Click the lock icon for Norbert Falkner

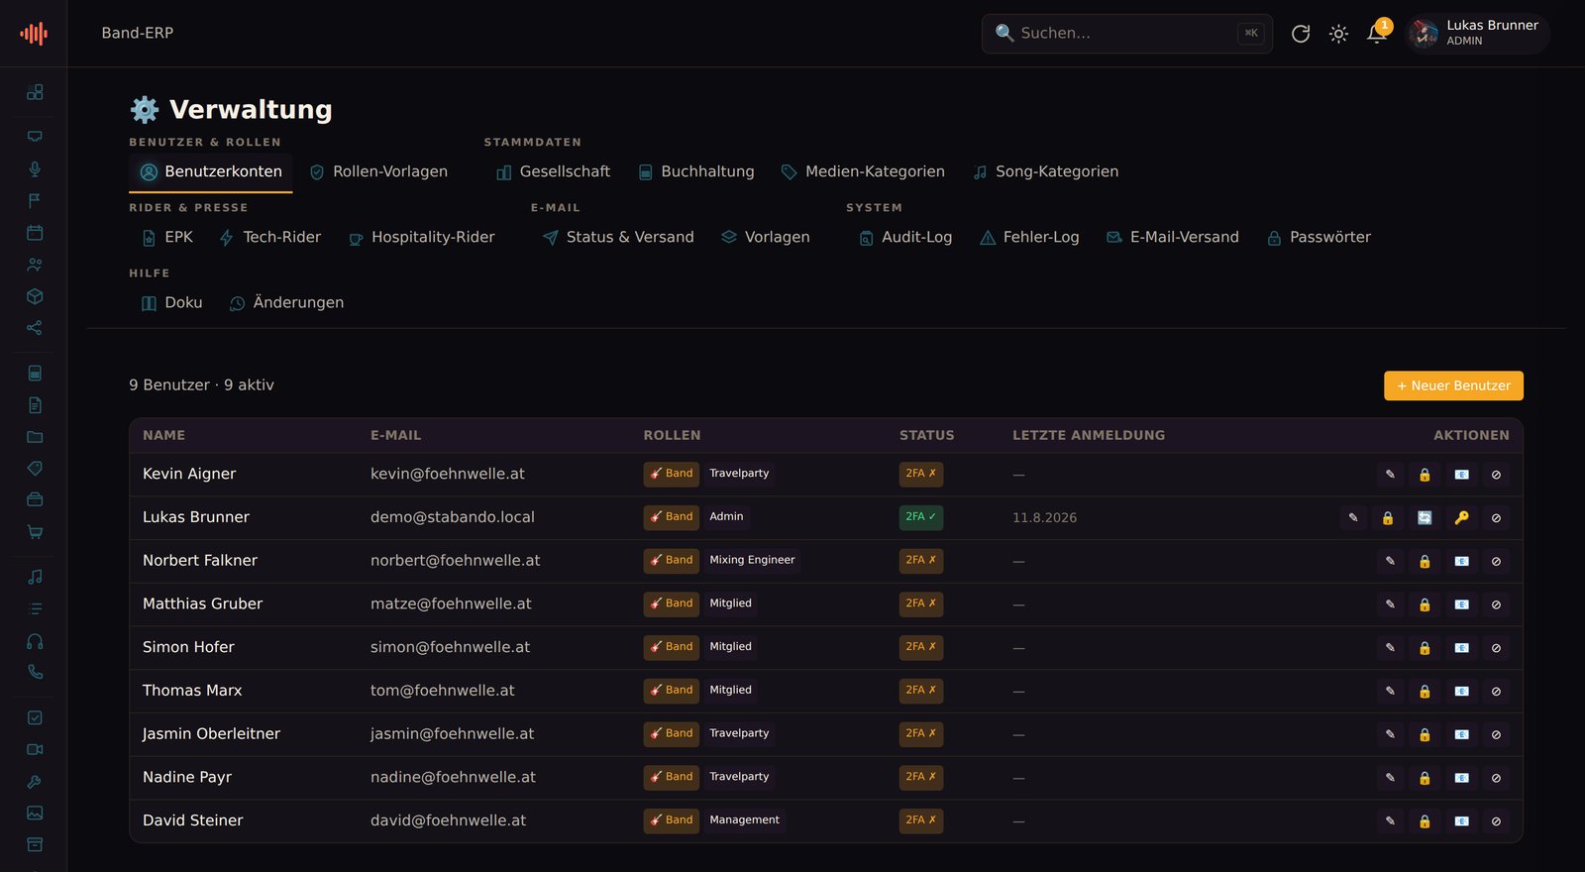(x=1425, y=562)
